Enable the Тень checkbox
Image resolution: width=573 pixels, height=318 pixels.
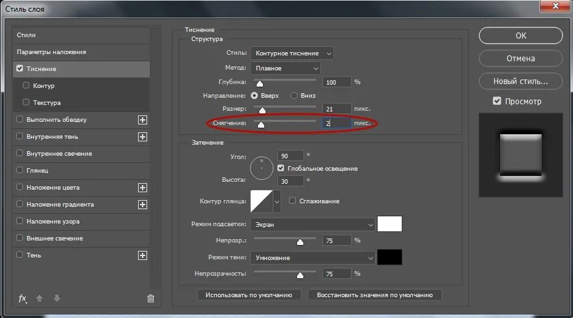pyautogui.click(x=20, y=254)
